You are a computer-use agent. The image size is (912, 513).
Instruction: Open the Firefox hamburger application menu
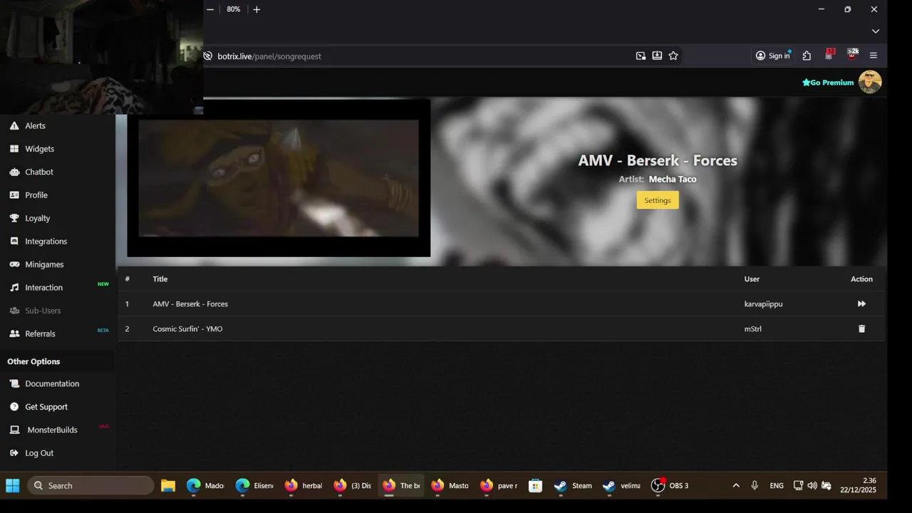point(874,56)
